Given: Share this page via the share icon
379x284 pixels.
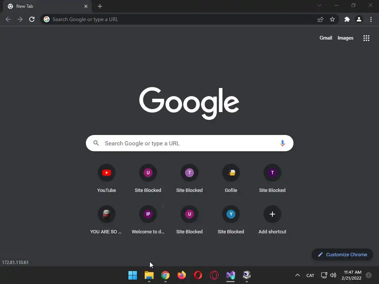Looking at the screenshot, I should click(321, 19).
